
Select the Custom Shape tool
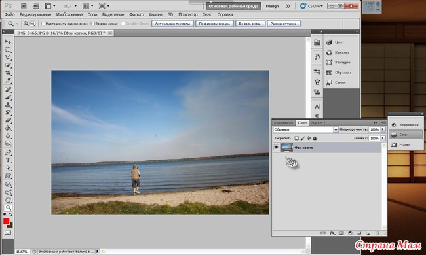pyautogui.click(x=8, y=176)
